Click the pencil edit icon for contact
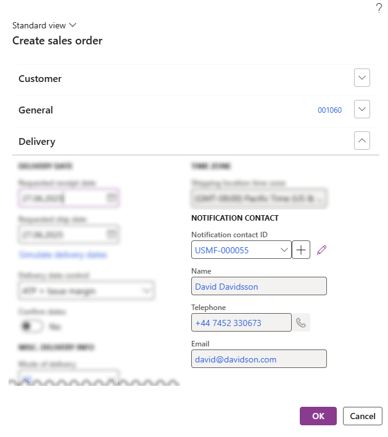Image resolution: width=388 pixels, height=437 pixels. point(321,250)
